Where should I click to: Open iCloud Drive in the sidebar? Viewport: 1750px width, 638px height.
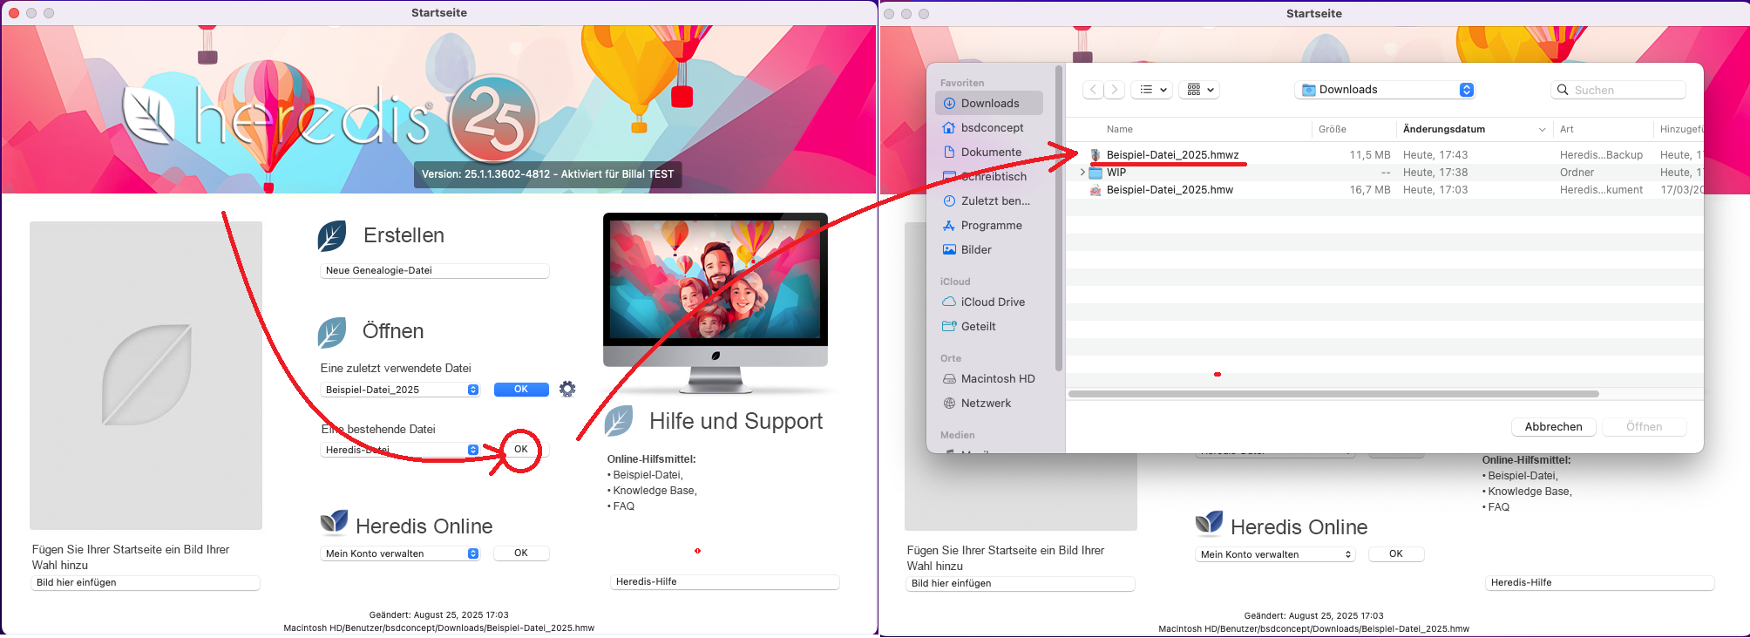pyautogui.click(x=992, y=302)
